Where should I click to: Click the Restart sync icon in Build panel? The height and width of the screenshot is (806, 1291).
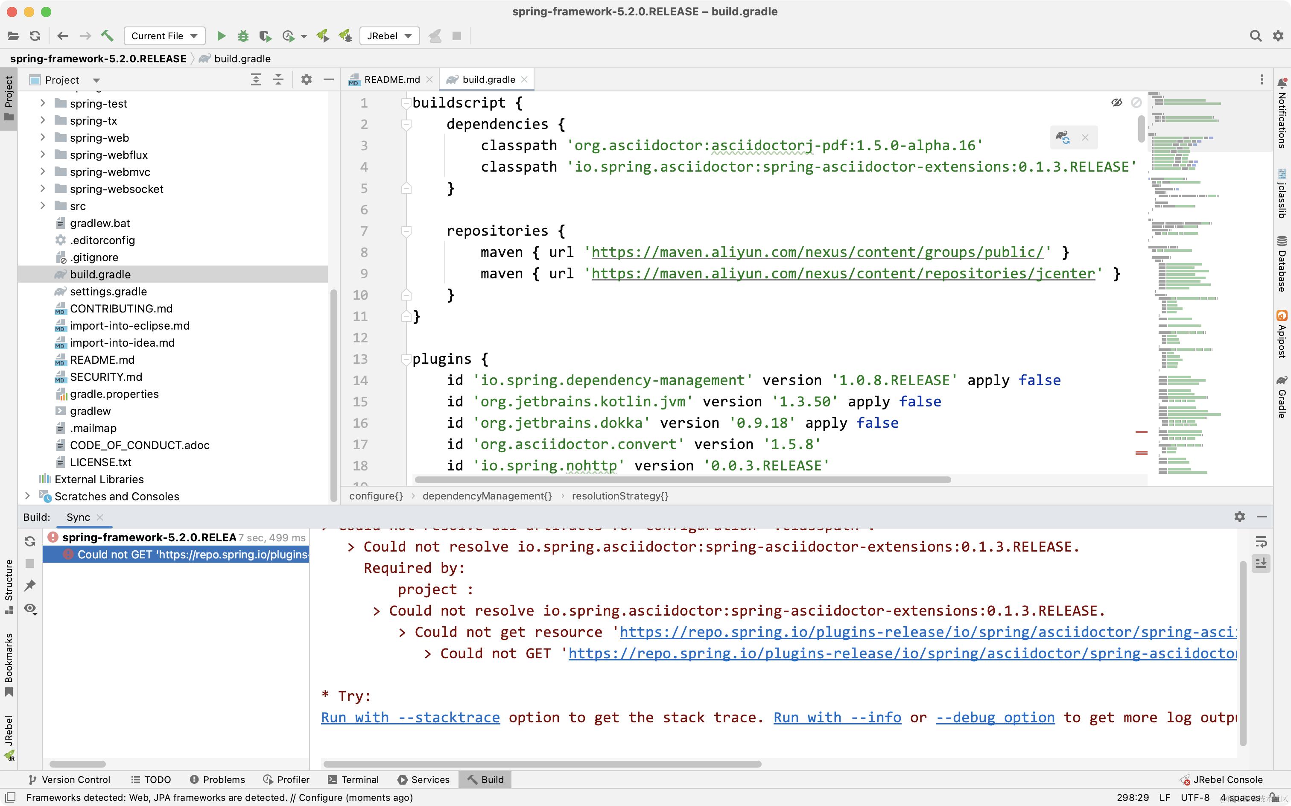(x=30, y=541)
